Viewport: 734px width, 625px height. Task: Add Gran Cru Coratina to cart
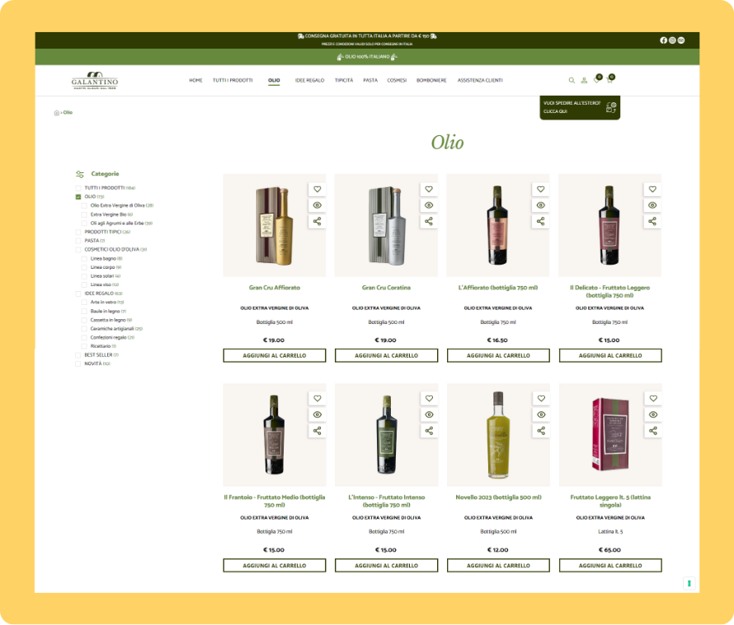coord(386,356)
